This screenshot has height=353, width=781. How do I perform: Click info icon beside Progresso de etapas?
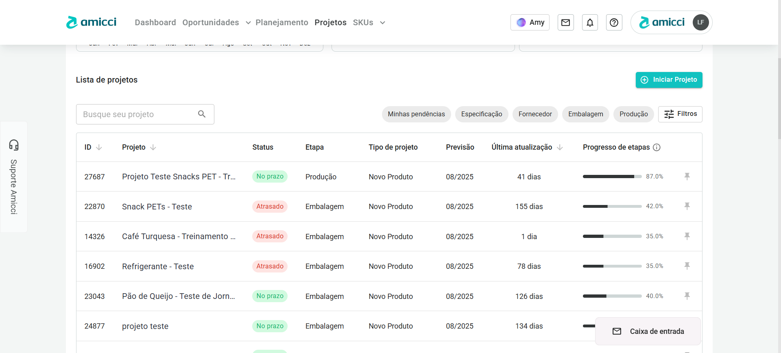point(657,147)
